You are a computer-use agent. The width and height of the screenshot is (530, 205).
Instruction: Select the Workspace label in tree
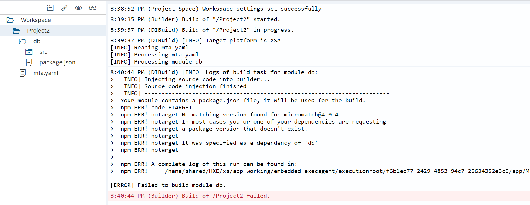36,20
